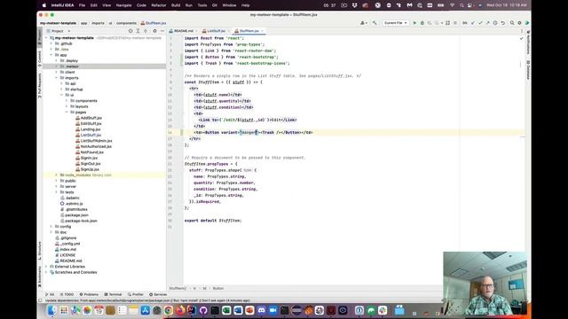The width and height of the screenshot is (568, 319).
Task: Select package.json in project tree
Action: click(x=76, y=215)
